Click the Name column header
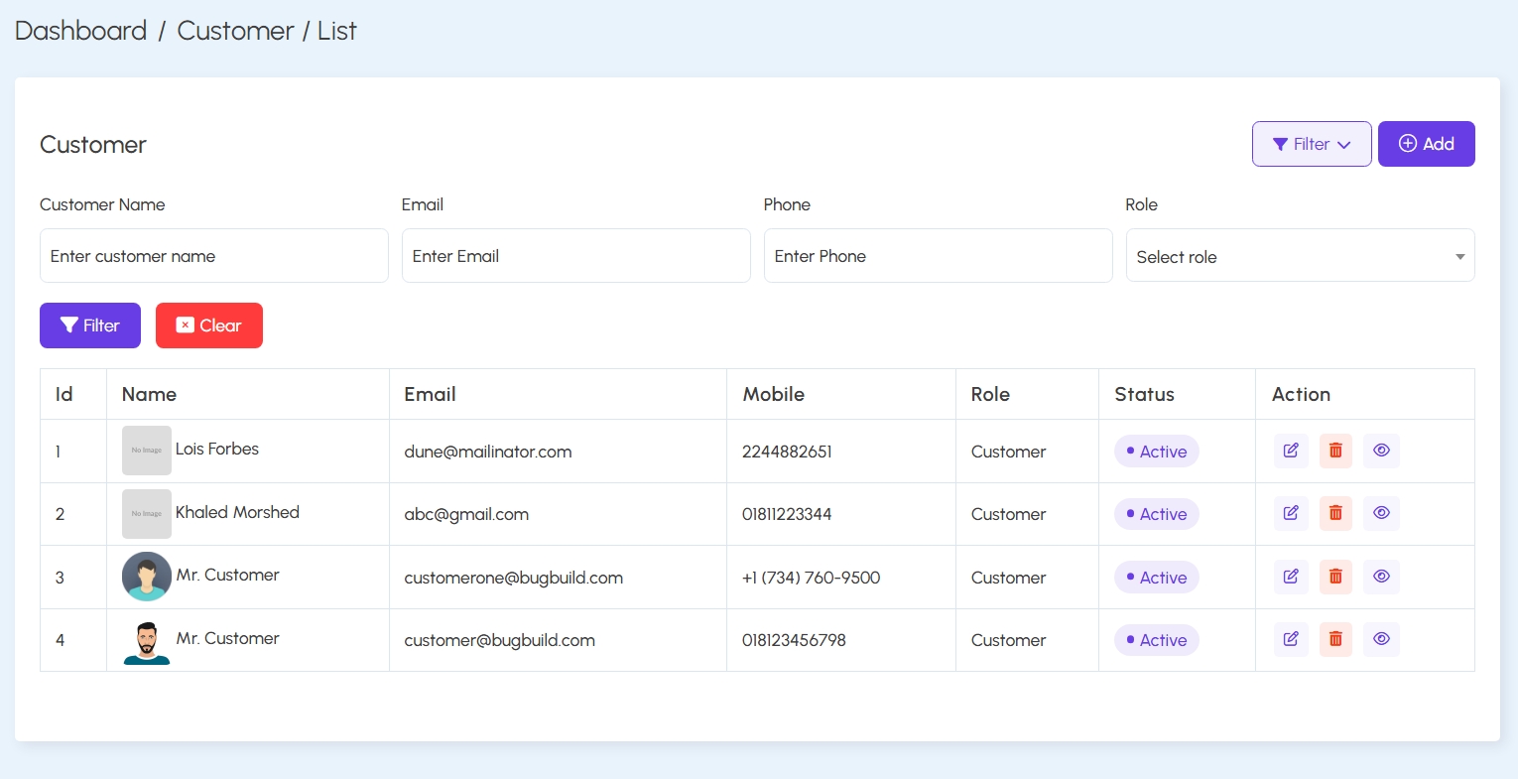This screenshot has height=779, width=1518. click(149, 394)
